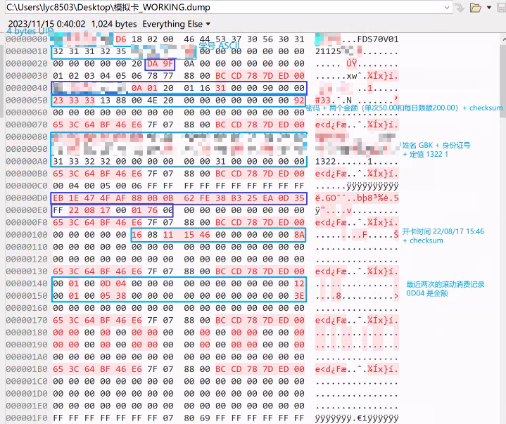Click the '4 bytes UID' annotation
Viewport: 506px width, 424px height.
pos(31,32)
